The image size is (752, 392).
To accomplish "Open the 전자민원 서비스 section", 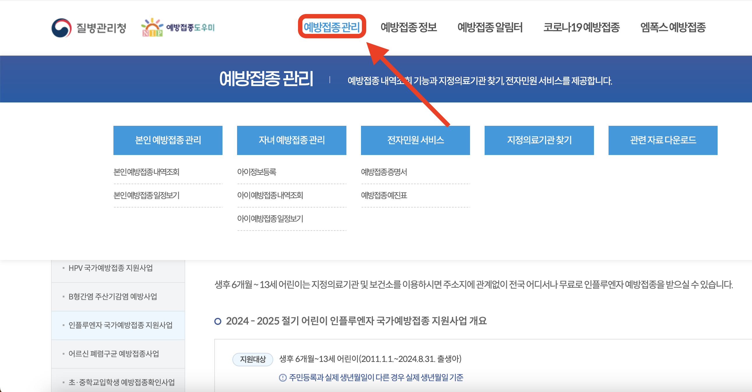I will pyautogui.click(x=416, y=140).
